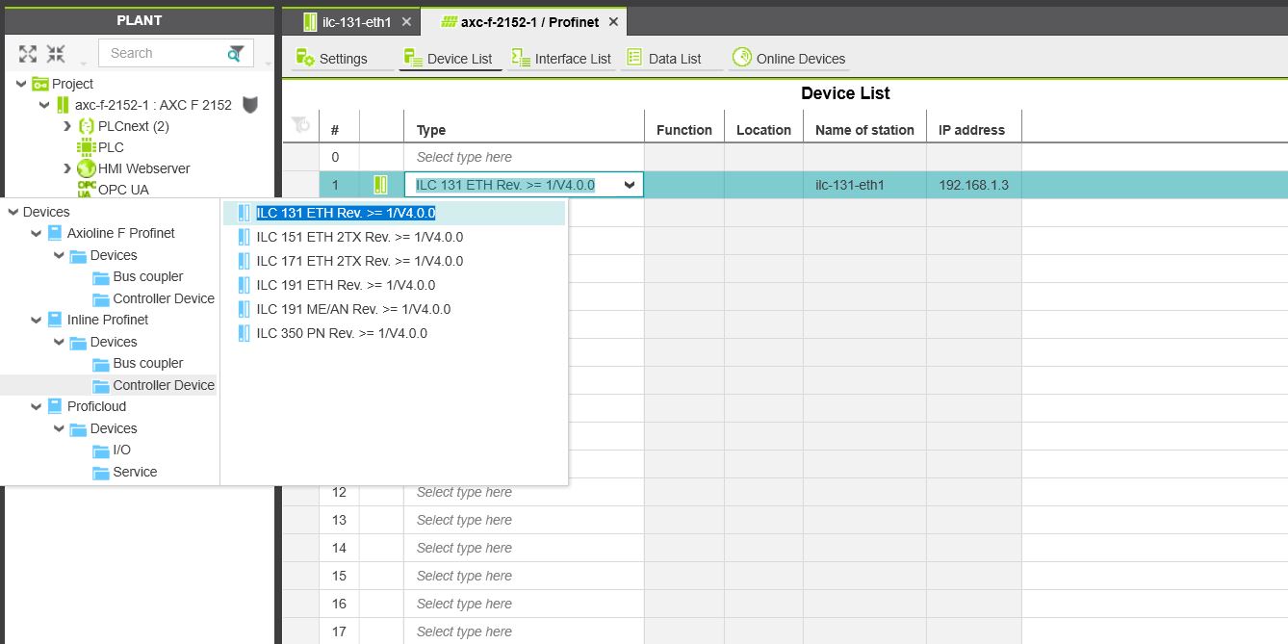
Task: Choose ILC 191 ME/AN from list
Action: coord(353,309)
